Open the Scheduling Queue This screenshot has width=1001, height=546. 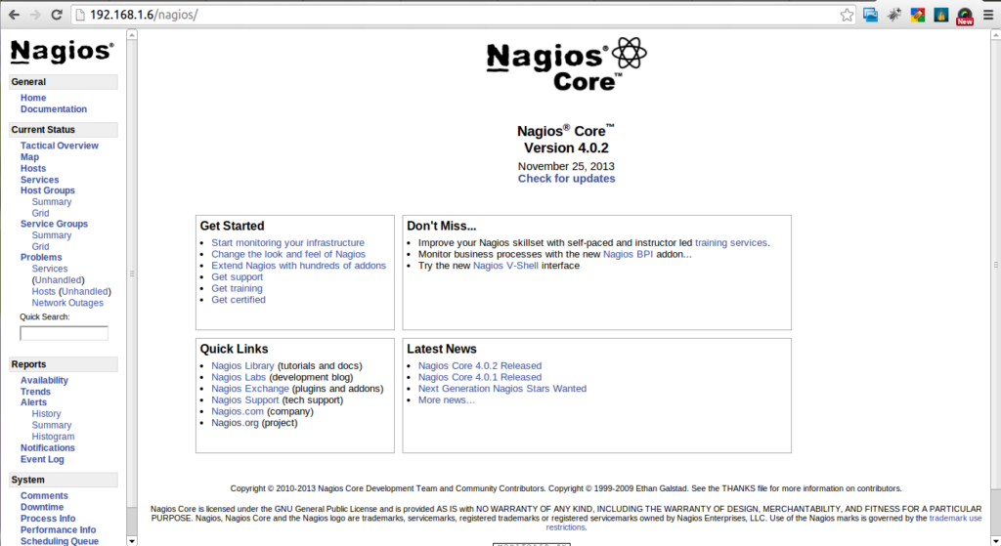60,541
